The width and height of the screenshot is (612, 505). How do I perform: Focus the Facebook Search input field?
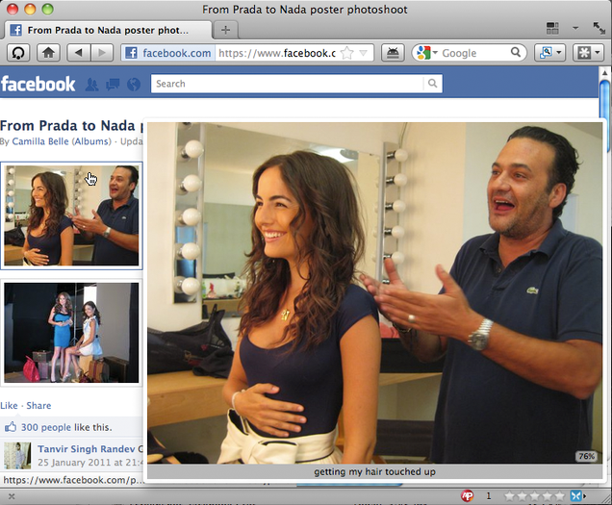point(288,84)
